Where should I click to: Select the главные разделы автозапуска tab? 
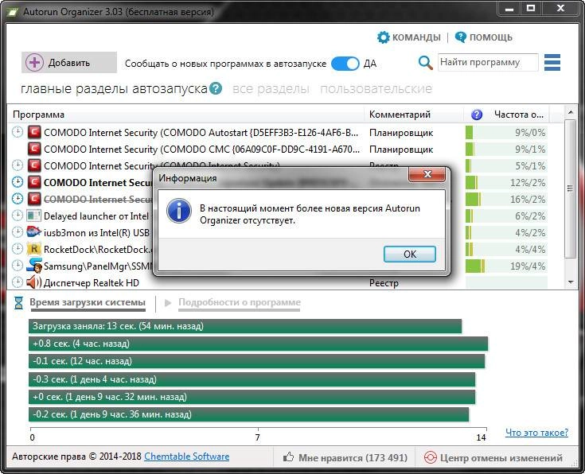tap(114, 89)
